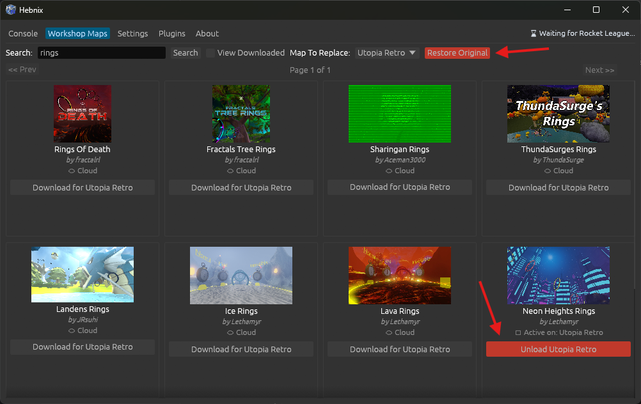
Task: Download Rings Of Death for Utopia Retro
Action: click(83, 187)
